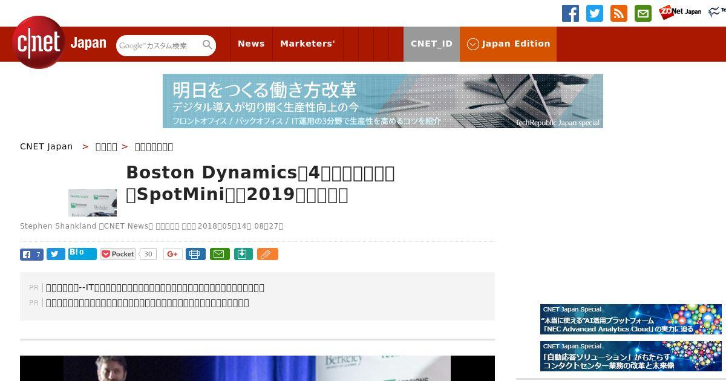Open the article thumbnail image beside headline

93,203
